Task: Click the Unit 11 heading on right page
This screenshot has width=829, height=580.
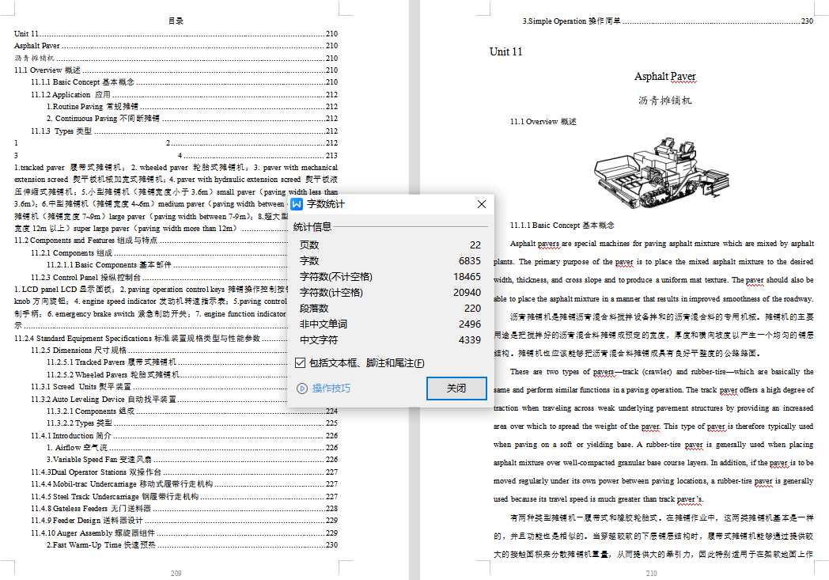Action: (506, 52)
